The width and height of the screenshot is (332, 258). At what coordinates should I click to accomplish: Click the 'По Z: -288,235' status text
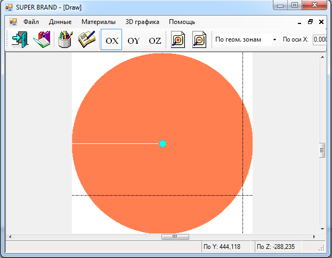pyautogui.click(x=276, y=247)
